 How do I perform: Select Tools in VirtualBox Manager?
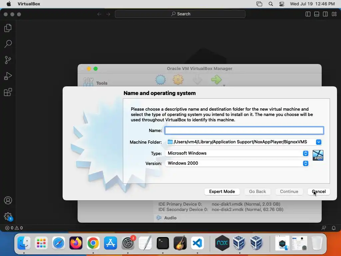(96, 82)
